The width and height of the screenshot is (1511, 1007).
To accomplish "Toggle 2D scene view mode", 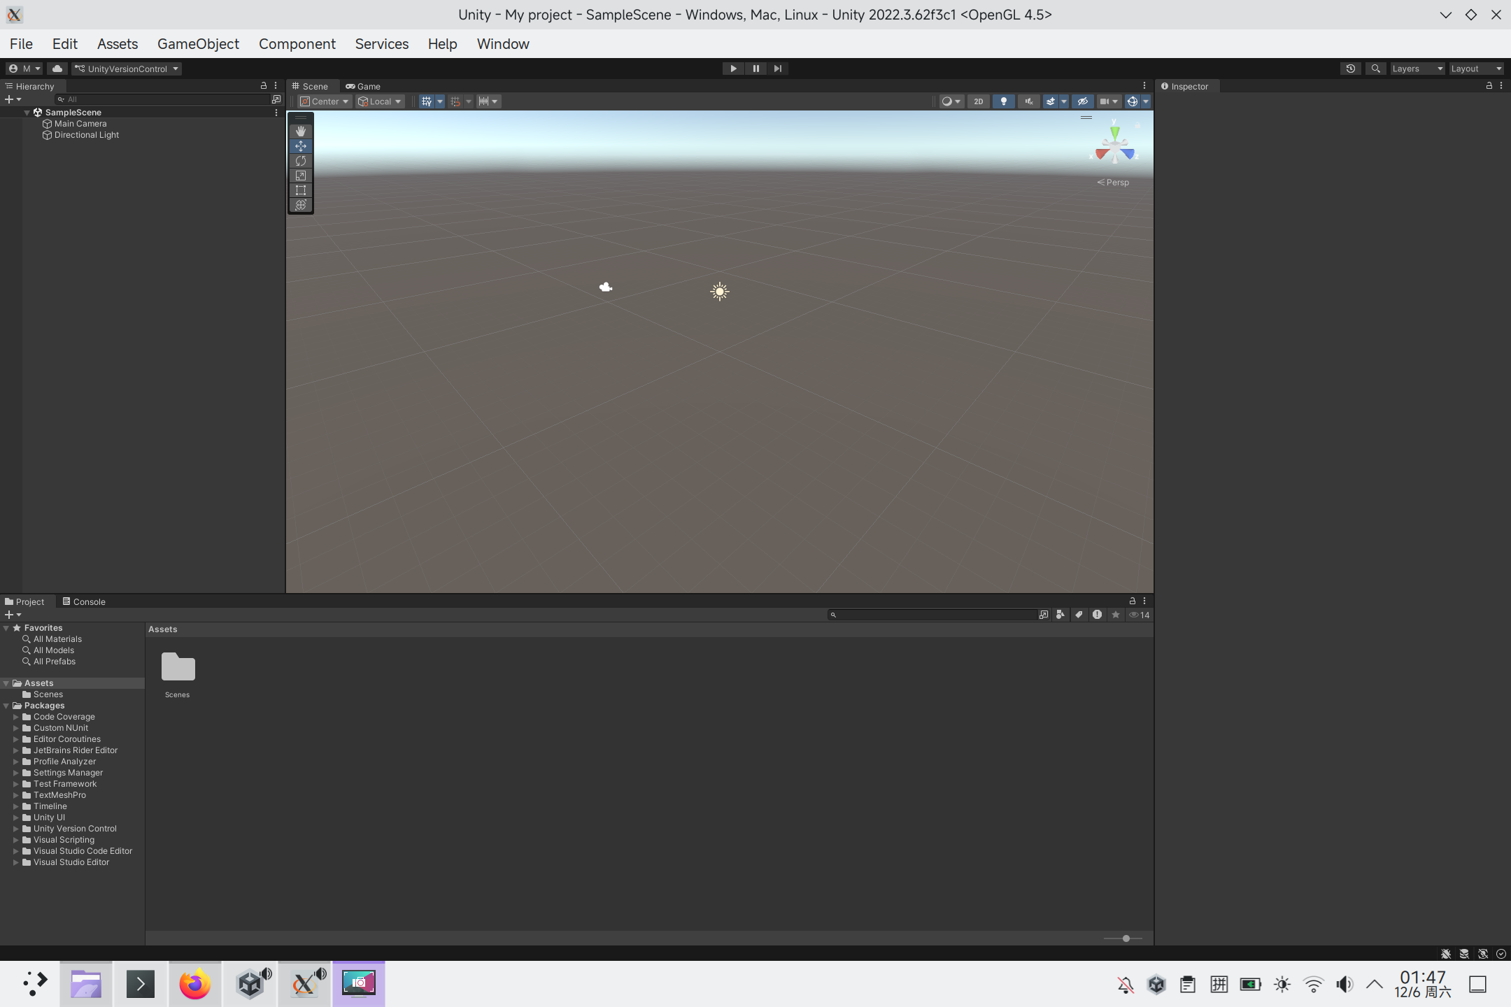I will (979, 101).
